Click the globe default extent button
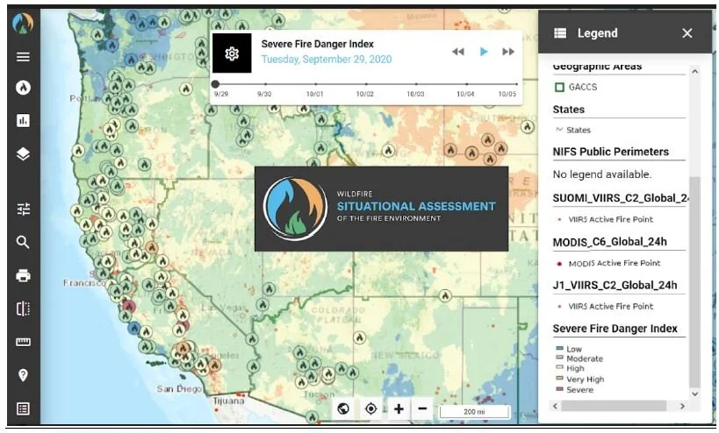This screenshot has height=433, width=719. pyautogui.click(x=343, y=408)
